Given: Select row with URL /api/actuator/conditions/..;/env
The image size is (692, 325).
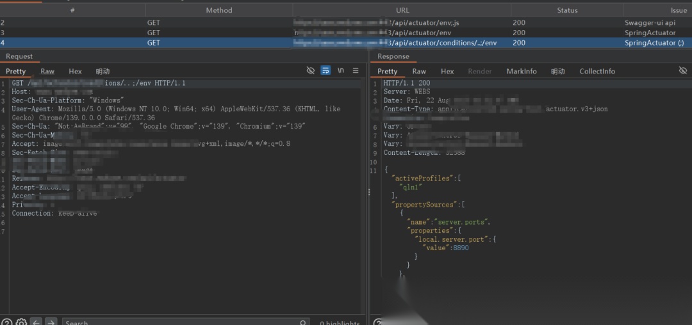Looking at the screenshot, I should (x=346, y=43).
